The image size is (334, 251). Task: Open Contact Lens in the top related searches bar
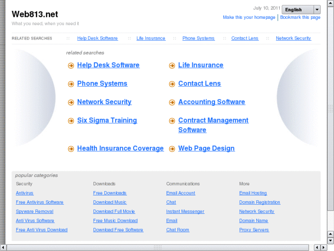point(245,38)
